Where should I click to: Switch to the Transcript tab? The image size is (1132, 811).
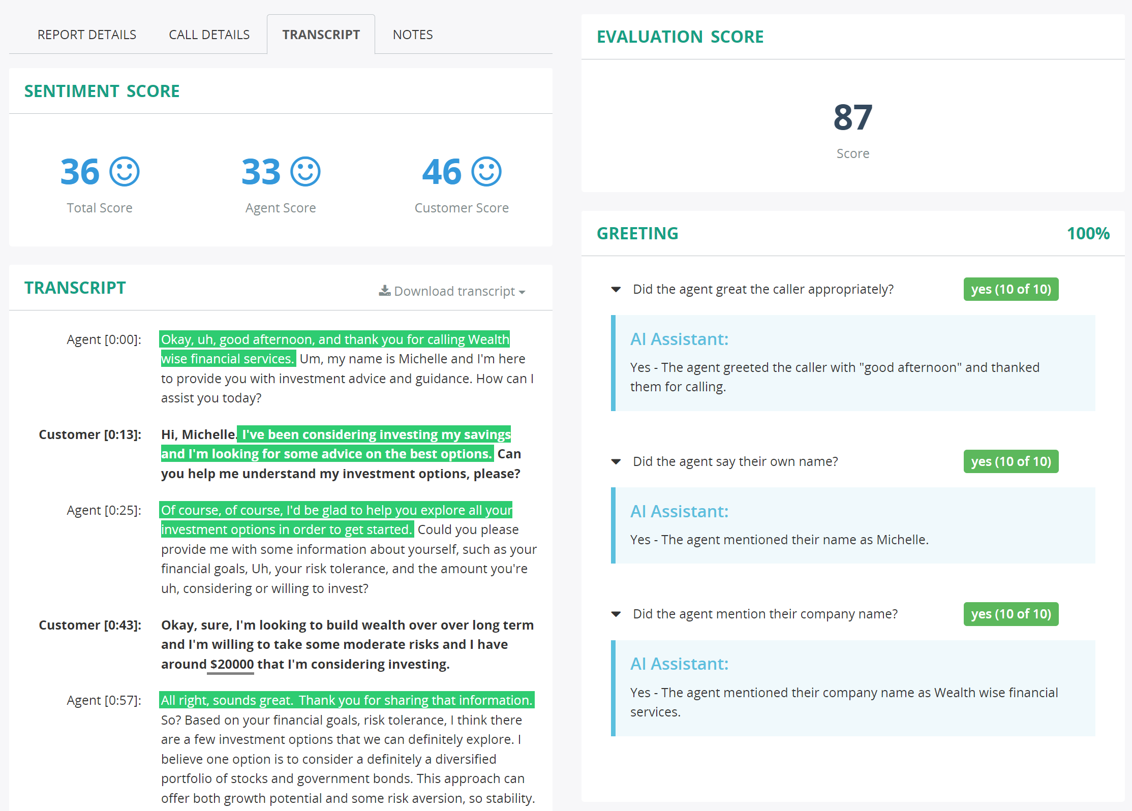click(x=321, y=34)
